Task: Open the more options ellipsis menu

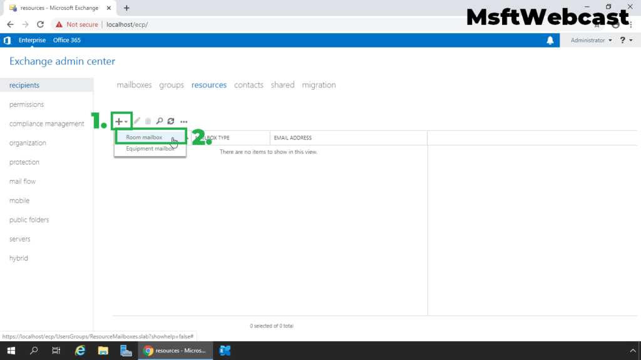Action: click(184, 122)
